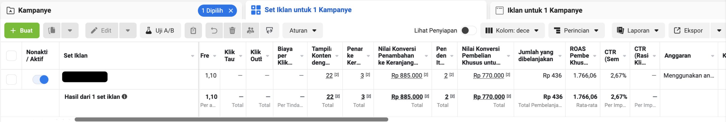Open the Kampanye tab
The image size is (726, 122).
(35, 10)
